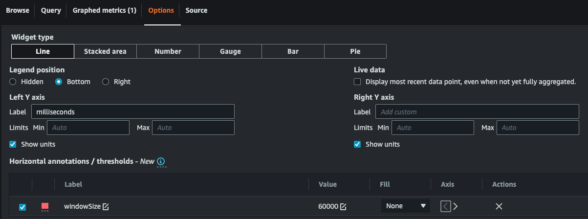Toggle Show units for Left Y axis
The width and height of the screenshot is (588, 219).
tap(13, 144)
